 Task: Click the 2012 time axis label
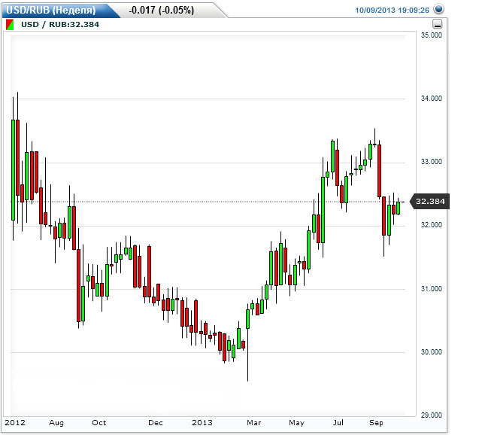pyautogui.click(x=15, y=423)
